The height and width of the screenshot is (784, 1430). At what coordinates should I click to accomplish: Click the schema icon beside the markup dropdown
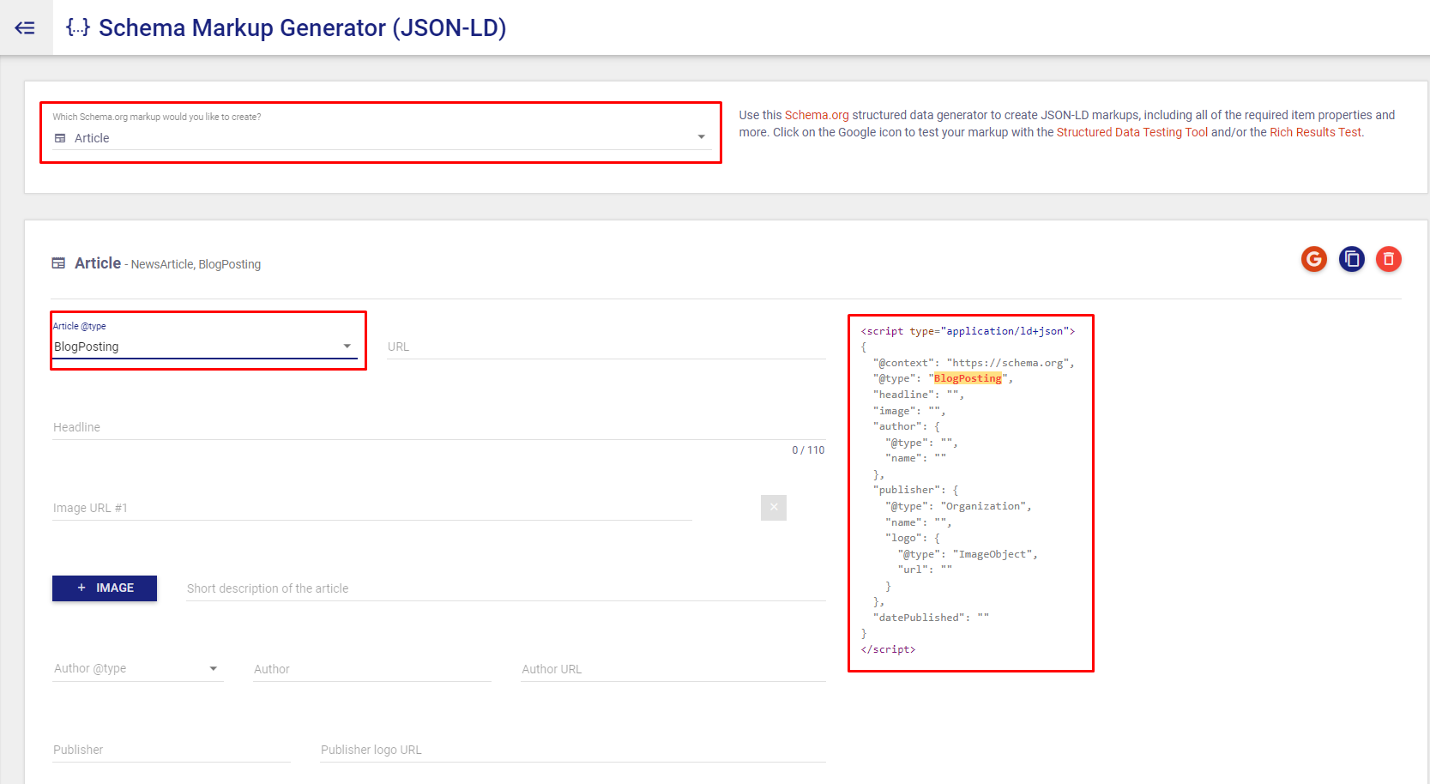[59, 137]
